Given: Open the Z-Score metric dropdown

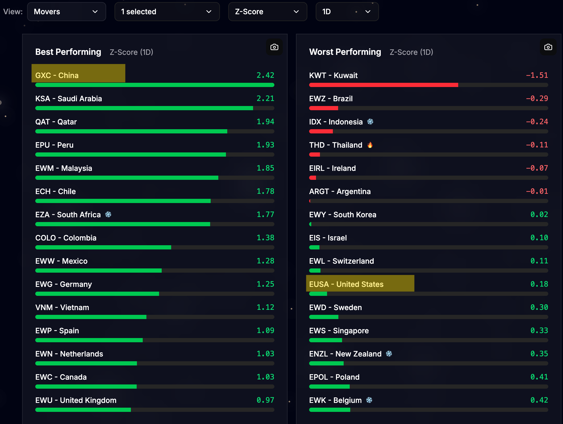Looking at the screenshot, I should pos(267,12).
